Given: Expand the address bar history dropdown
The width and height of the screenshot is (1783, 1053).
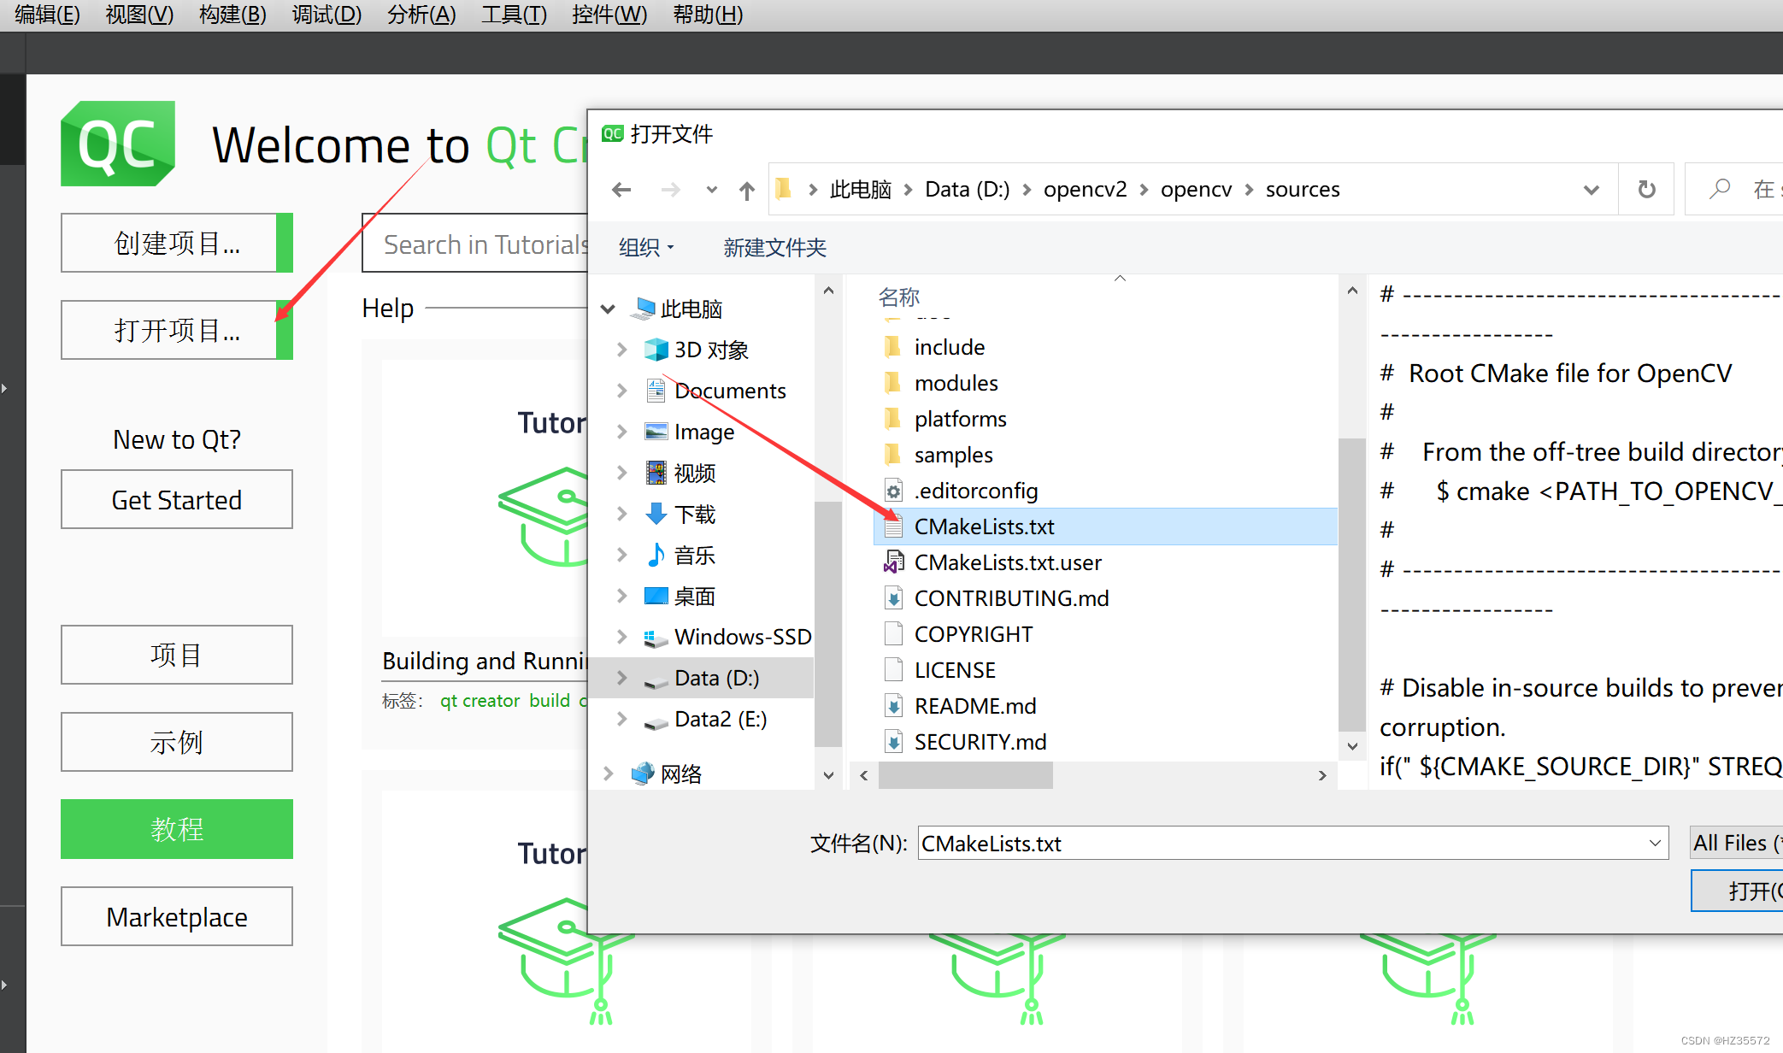Looking at the screenshot, I should (x=1591, y=190).
